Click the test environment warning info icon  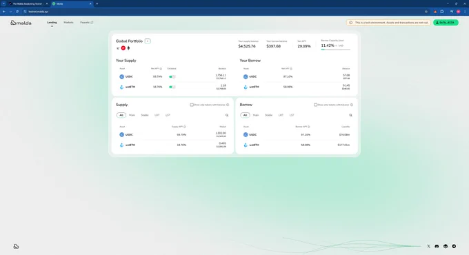pyautogui.click(x=350, y=23)
